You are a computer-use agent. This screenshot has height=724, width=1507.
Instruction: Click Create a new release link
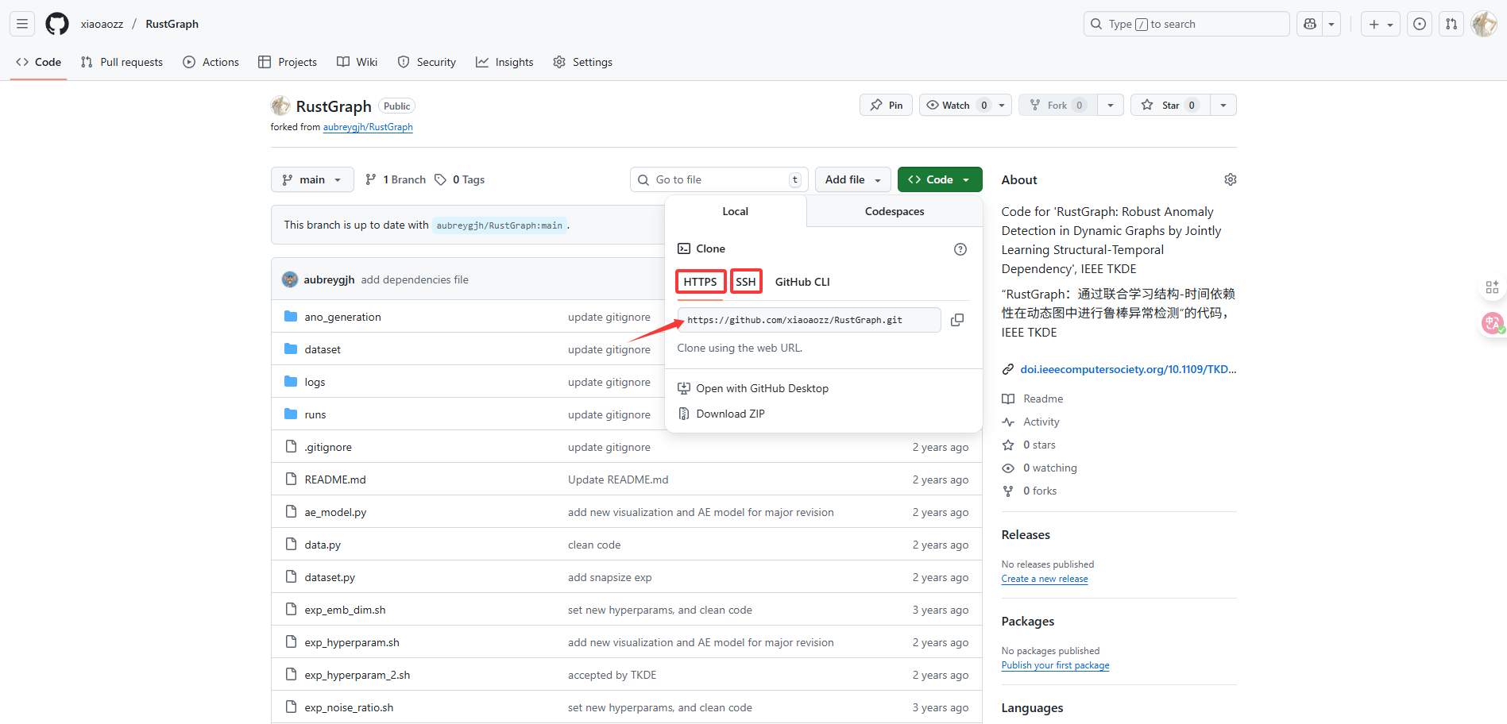click(x=1045, y=579)
